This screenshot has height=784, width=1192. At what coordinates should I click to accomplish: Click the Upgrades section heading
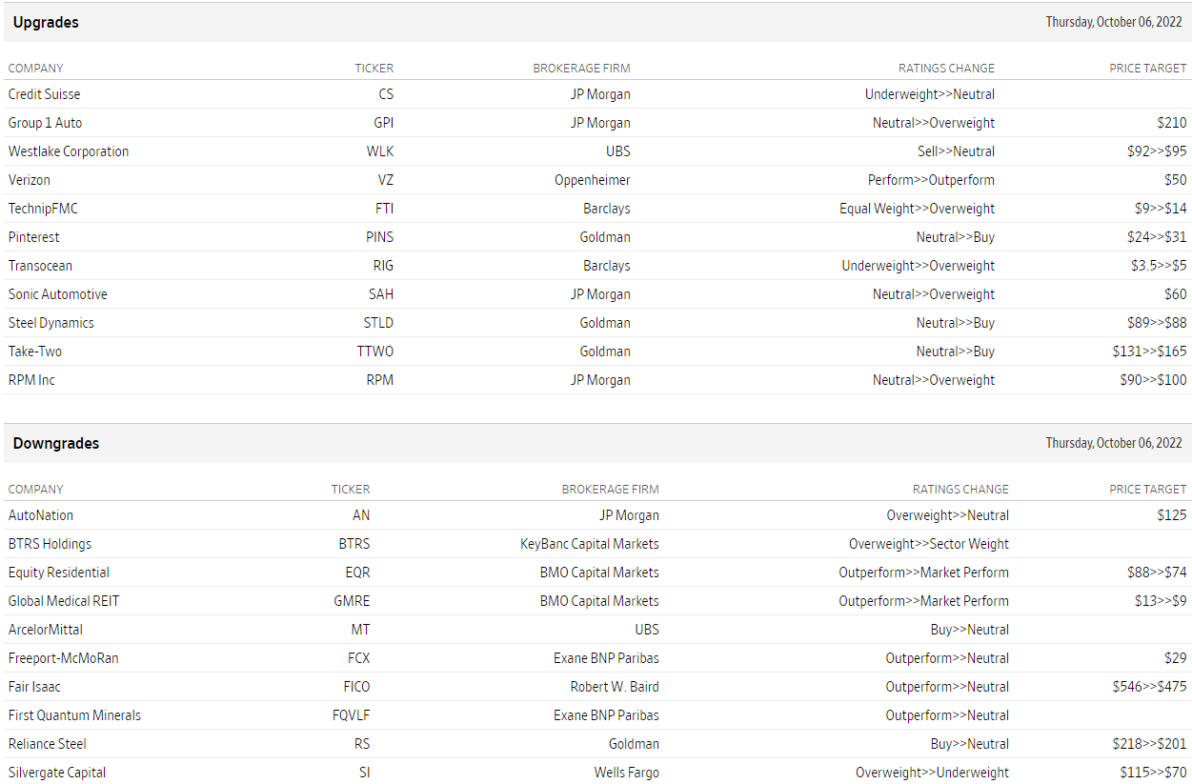point(46,22)
